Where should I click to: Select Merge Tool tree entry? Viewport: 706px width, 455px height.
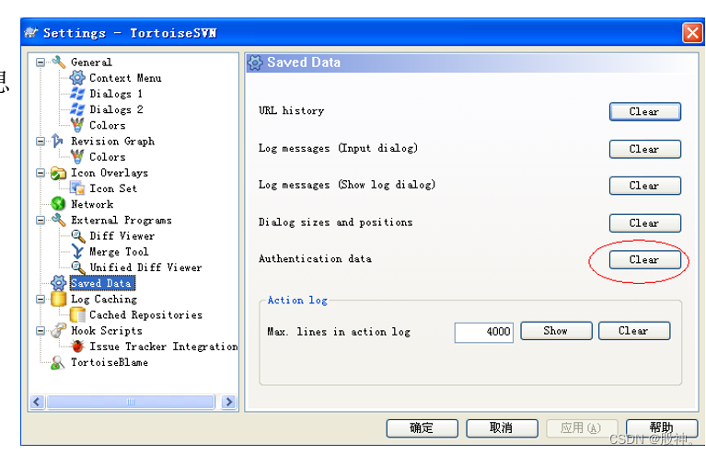pos(119,252)
